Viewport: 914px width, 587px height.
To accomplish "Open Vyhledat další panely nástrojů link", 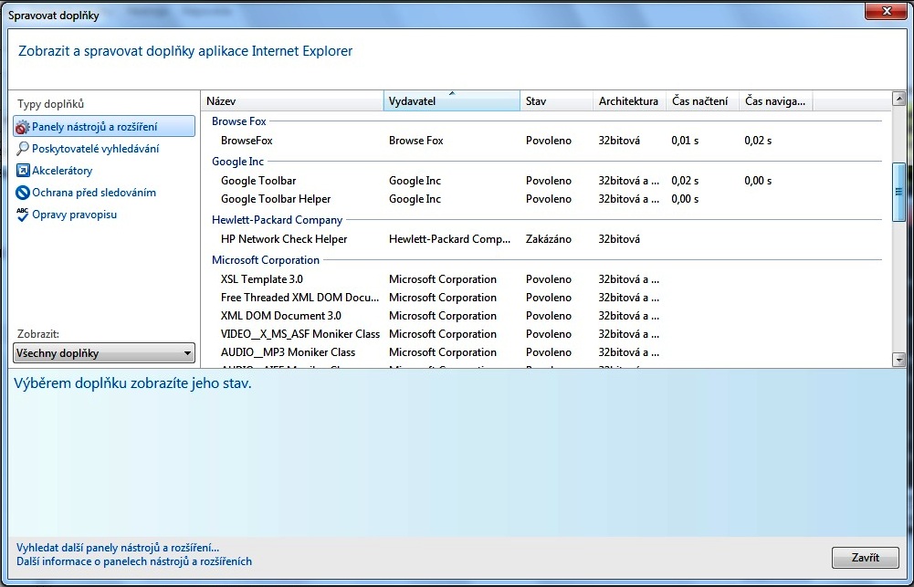I will point(118,548).
